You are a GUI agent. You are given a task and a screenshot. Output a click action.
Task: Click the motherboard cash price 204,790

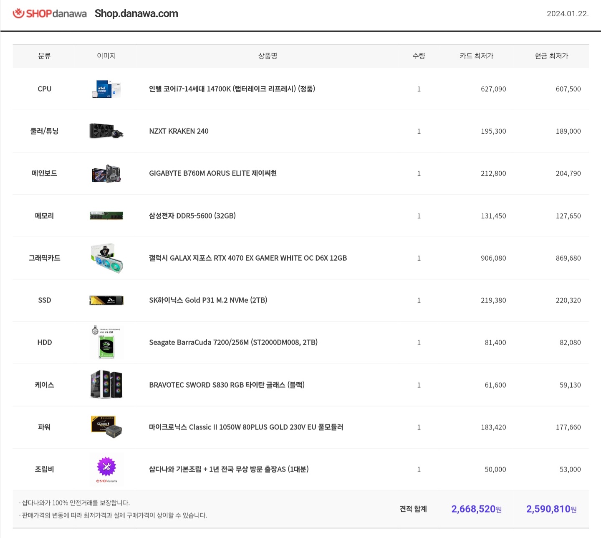coord(568,173)
